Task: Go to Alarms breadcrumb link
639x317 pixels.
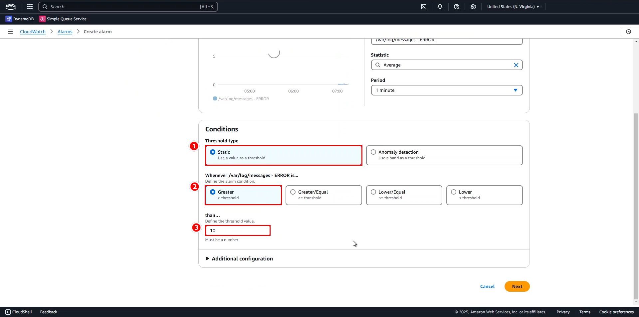Action: tap(65, 32)
